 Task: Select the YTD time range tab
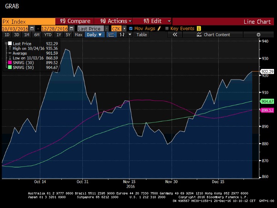(x=48, y=35)
